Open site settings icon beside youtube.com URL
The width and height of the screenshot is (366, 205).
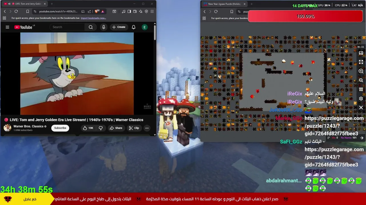click(x=35, y=11)
